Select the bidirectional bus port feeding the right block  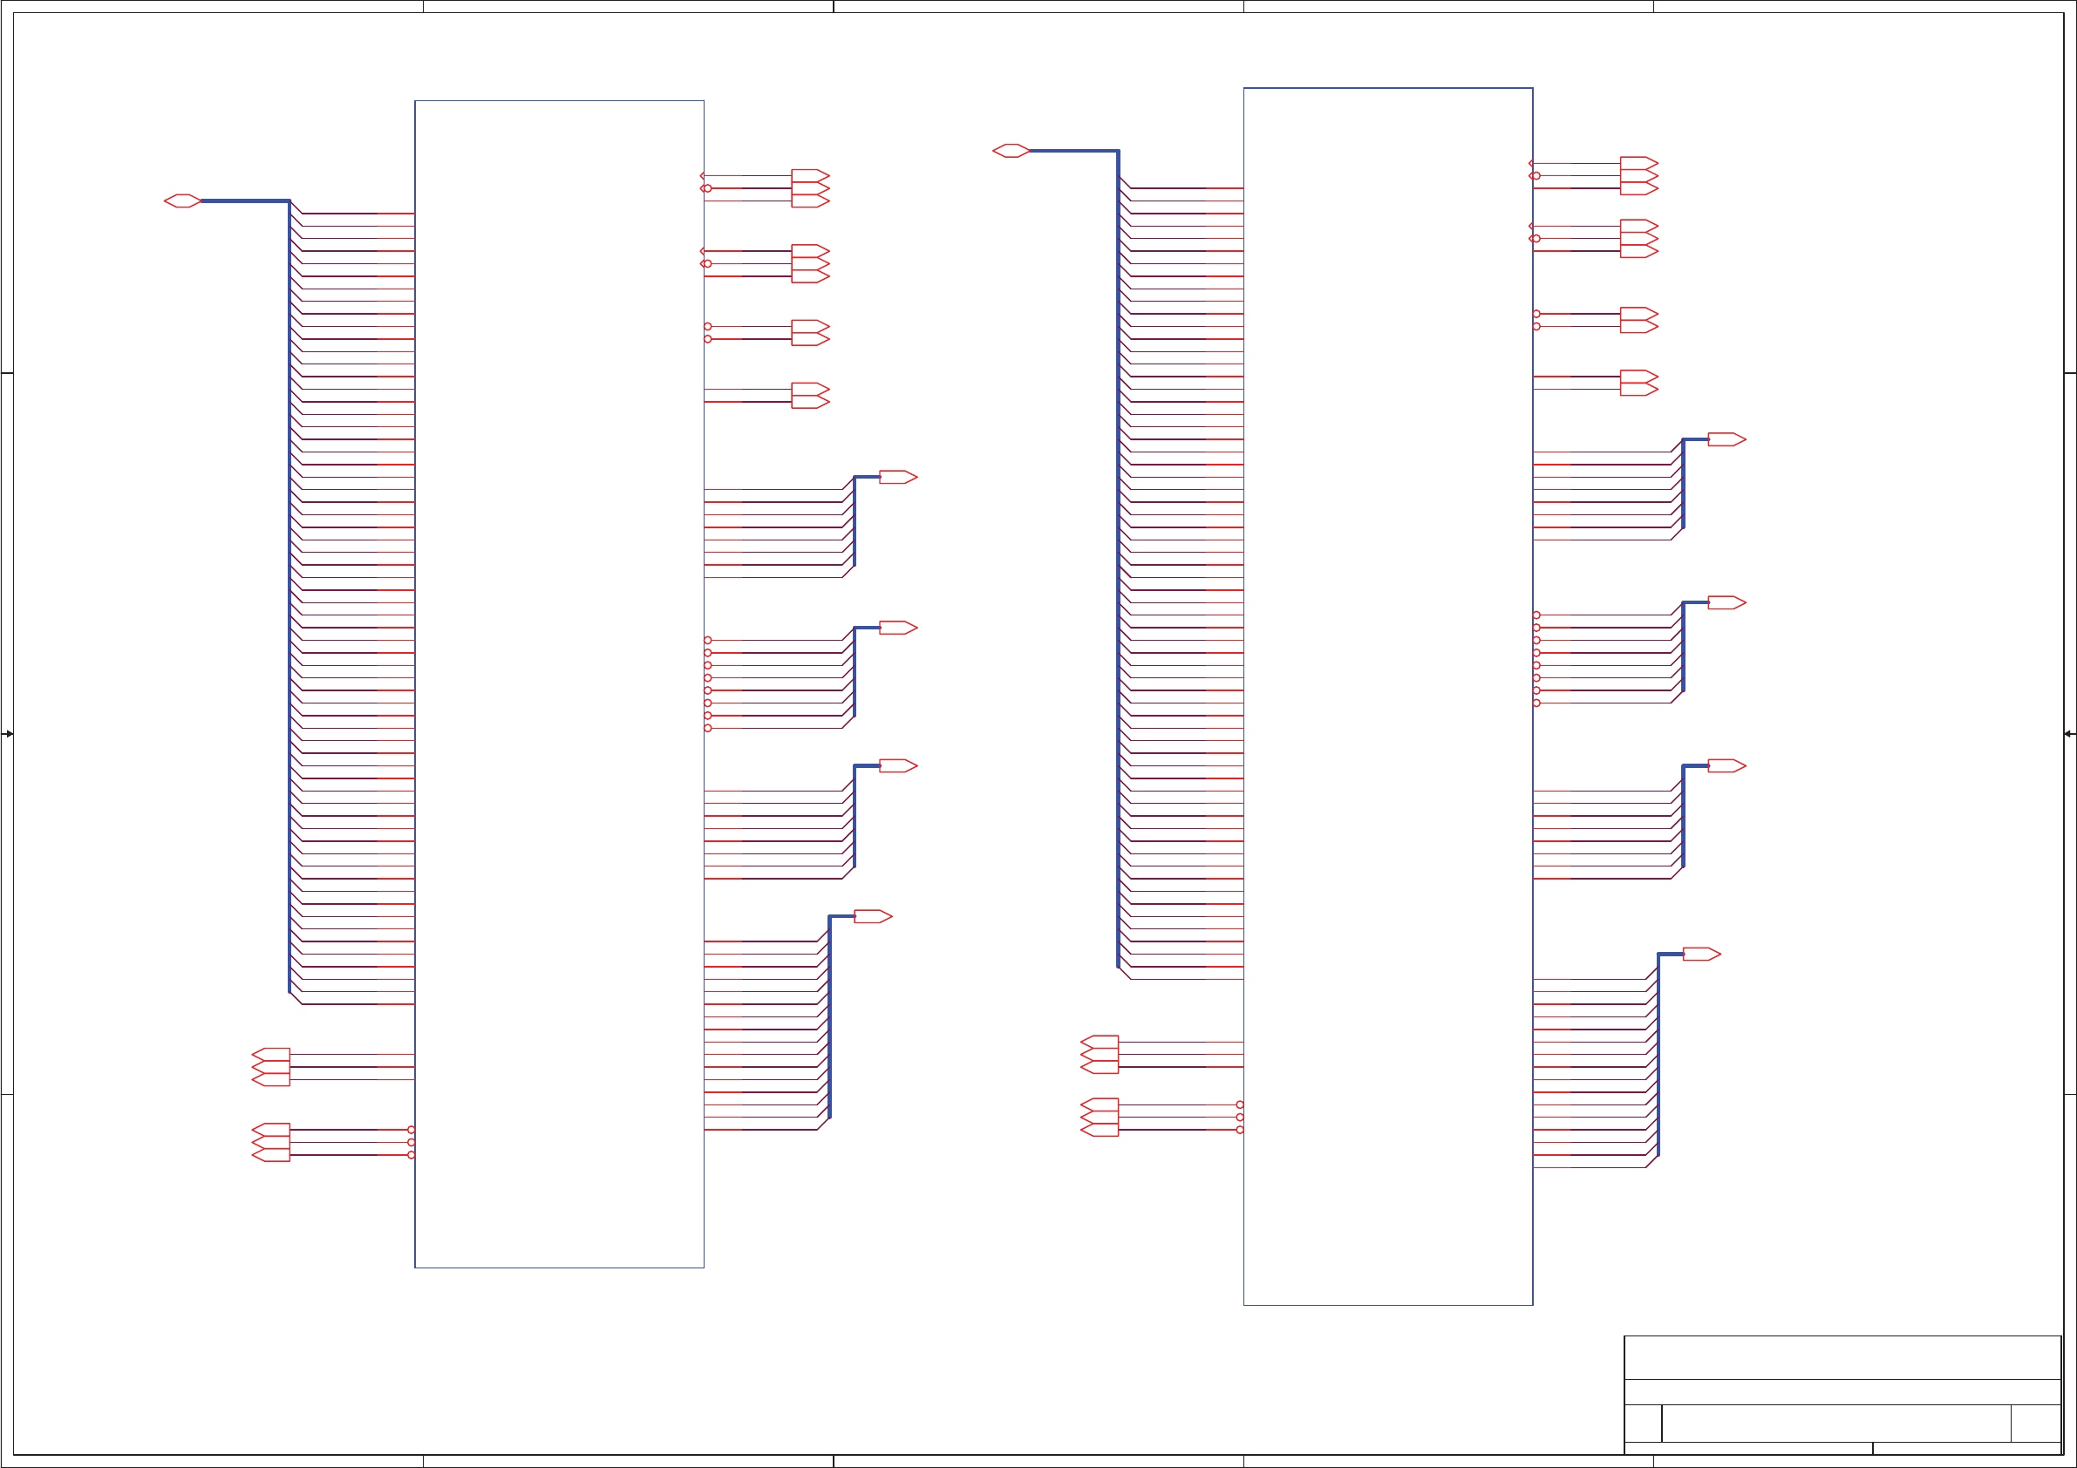tap(1011, 150)
